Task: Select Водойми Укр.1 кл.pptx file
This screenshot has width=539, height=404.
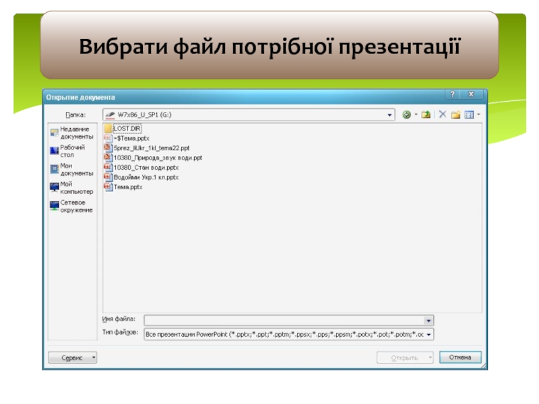Action: coord(141,177)
